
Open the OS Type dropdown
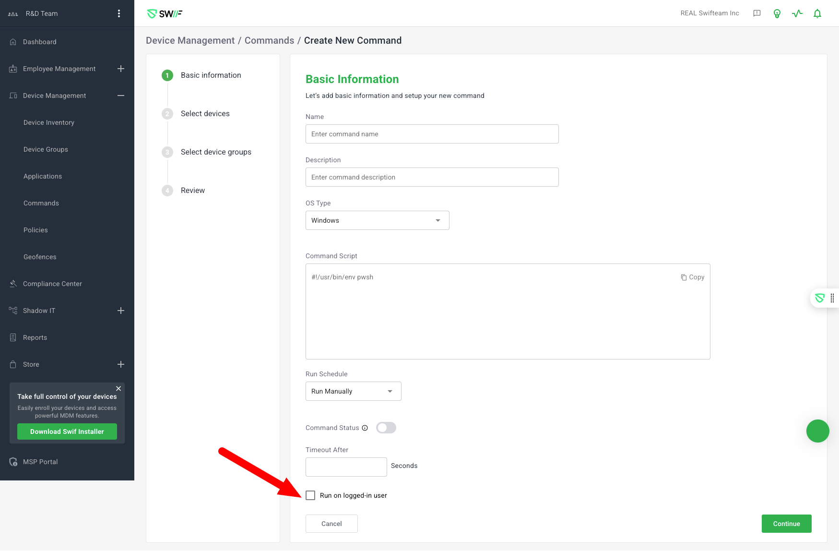(377, 220)
